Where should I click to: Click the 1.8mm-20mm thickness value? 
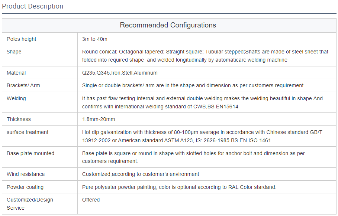[99, 119]
